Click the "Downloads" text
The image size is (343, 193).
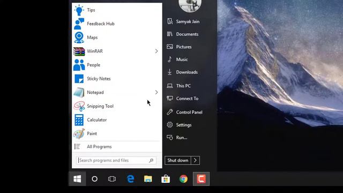187,72
